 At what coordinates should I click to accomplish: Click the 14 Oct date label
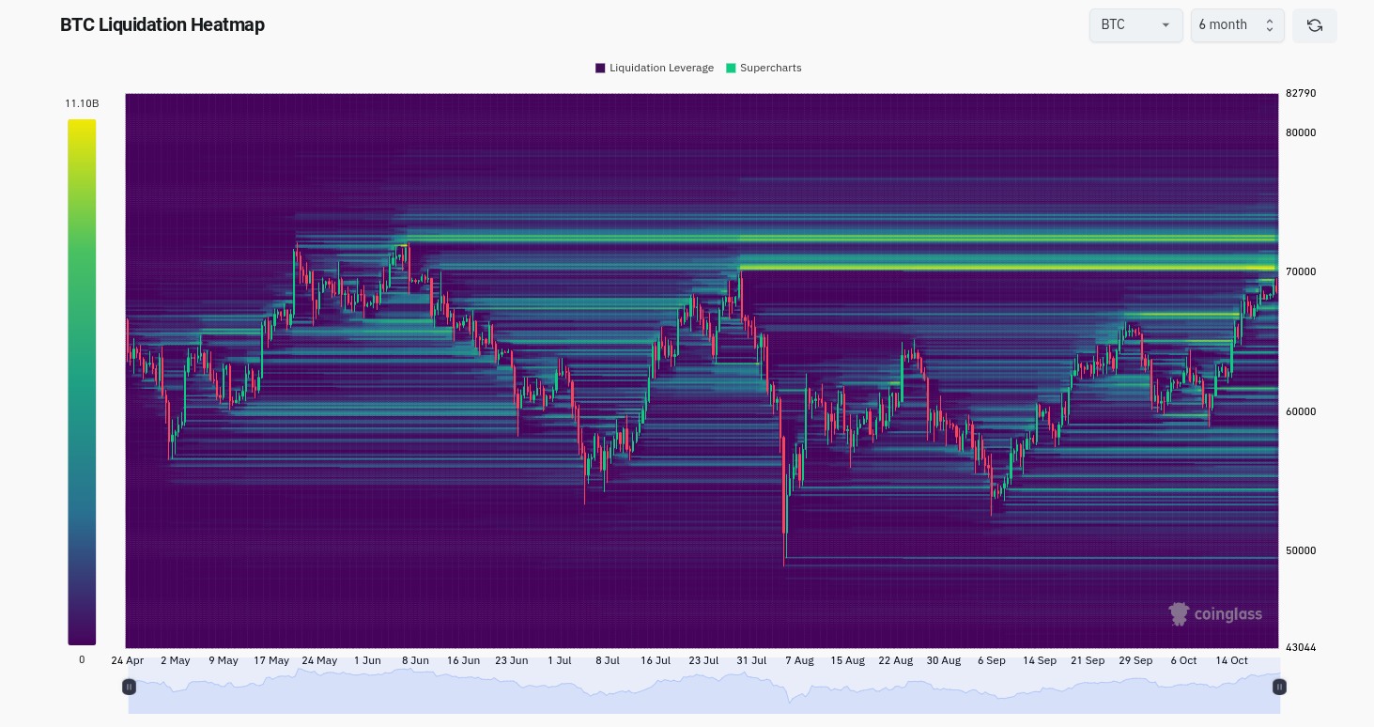pos(1231,660)
